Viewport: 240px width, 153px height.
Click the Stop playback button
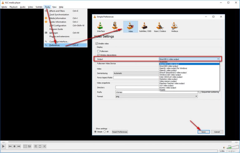pos(14,146)
